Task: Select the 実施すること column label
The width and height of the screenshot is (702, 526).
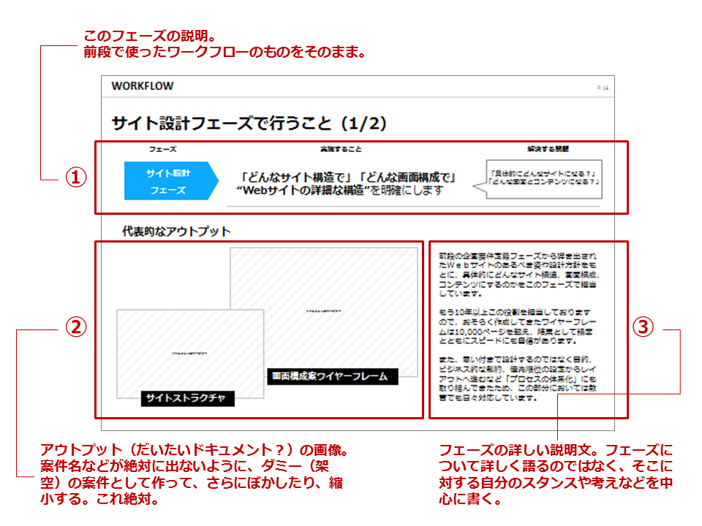Action: point(341,149)
